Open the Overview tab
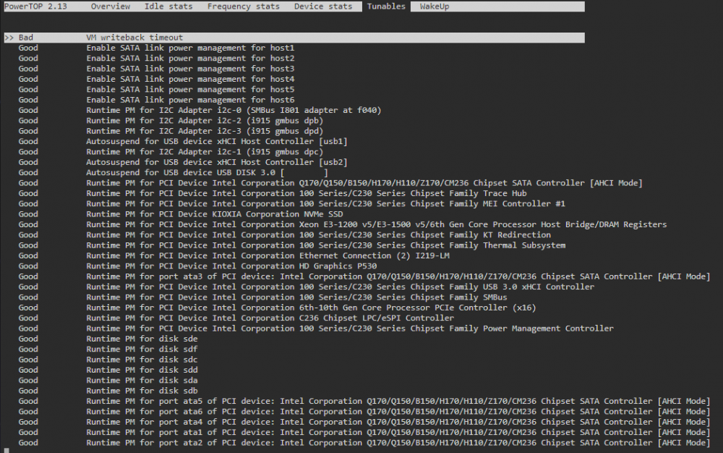The height and width of the screenshot is (453, 723). [110, 7]
